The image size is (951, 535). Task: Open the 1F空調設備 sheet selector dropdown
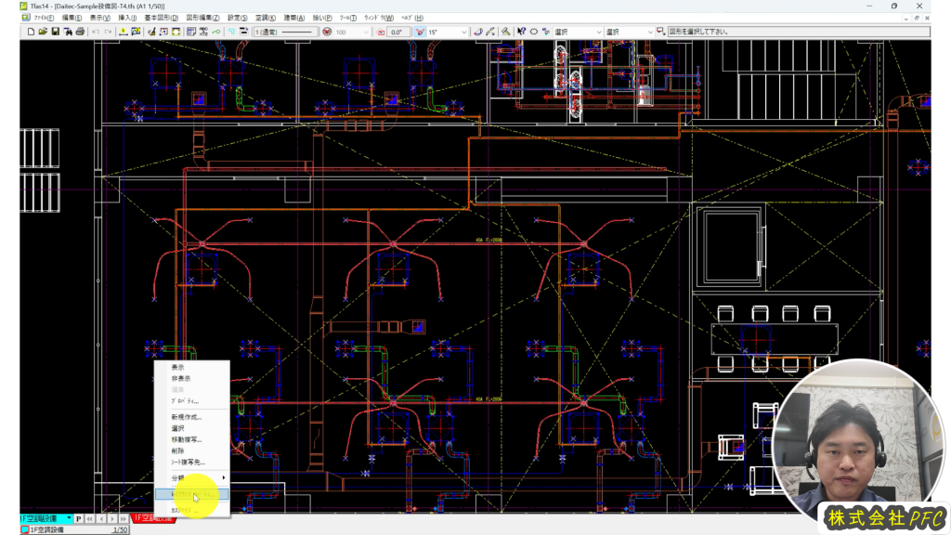tap(68, 518)
